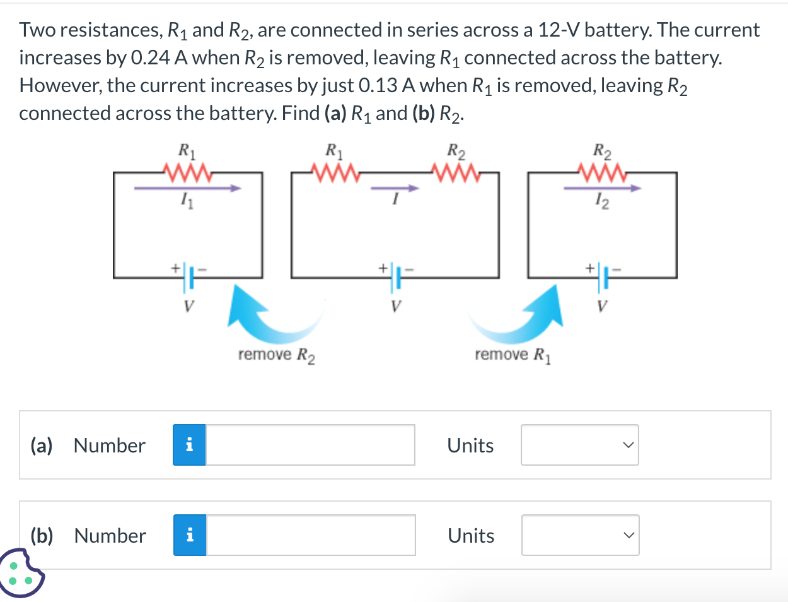Click the battery symbol labeled V in the middle circuit
Viewport: 788px width, 602px height.
(396, 278)
